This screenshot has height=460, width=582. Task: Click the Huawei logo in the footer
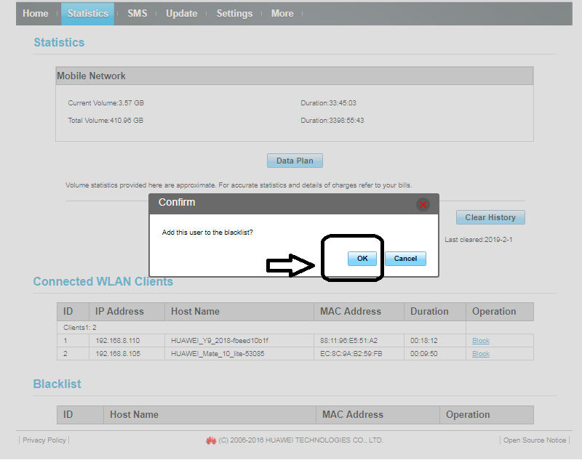tap(211, 440)
